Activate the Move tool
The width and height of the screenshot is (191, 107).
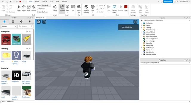pyautogui.click(x=24, y=8)
